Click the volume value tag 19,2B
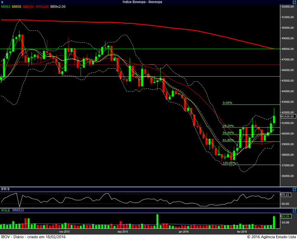Viewport: 297px width, 239px height. [286, 216]
